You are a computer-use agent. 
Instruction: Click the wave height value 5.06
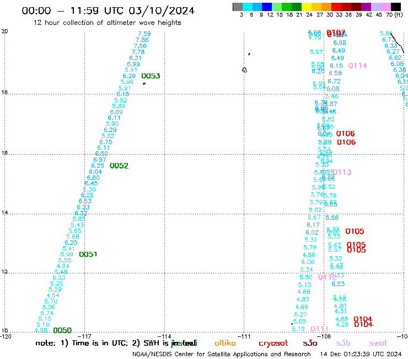[49, 307]
